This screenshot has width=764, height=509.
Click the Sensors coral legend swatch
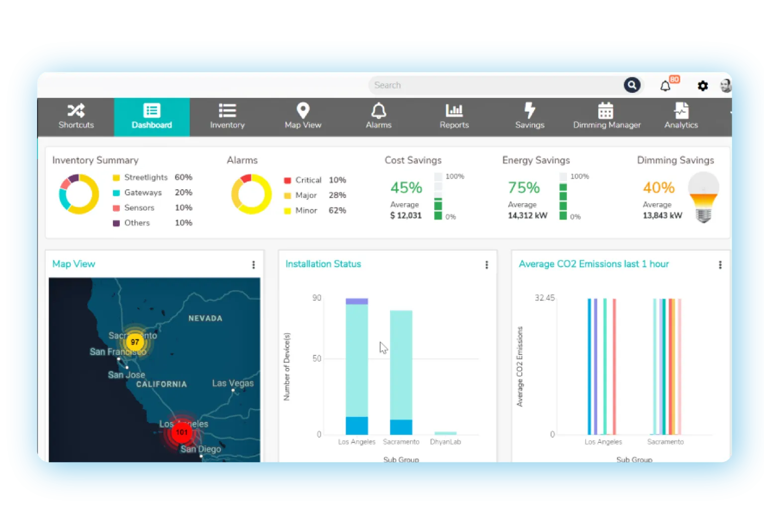pyautogui.click(x=116, y=208)
